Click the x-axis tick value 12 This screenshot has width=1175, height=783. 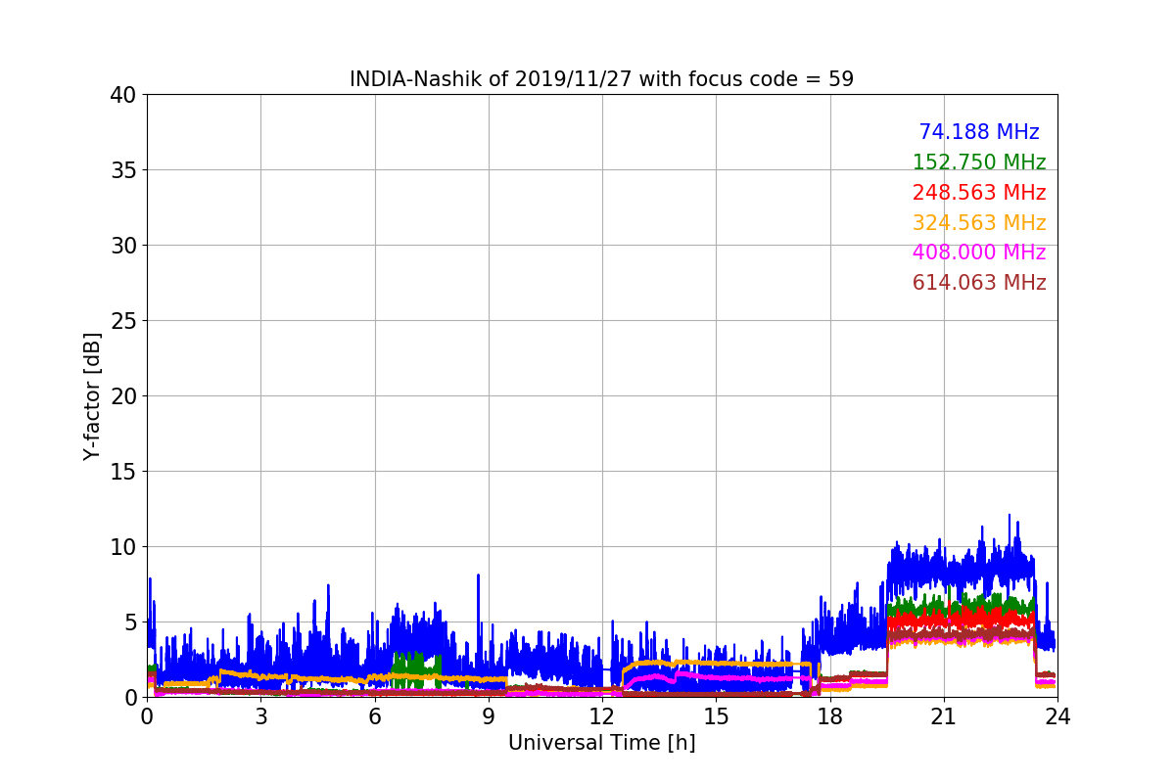click(601, 715)
